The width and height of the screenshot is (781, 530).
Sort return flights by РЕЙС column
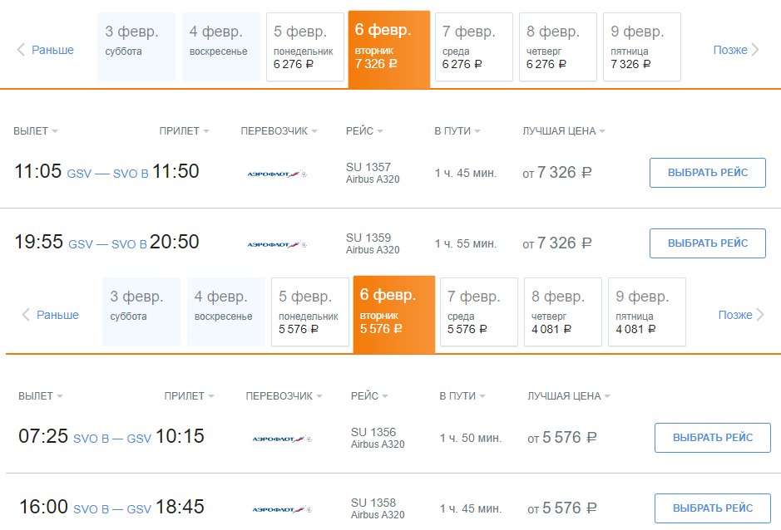click(369, 396)
